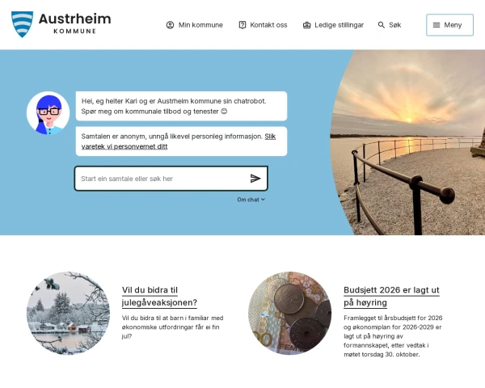Expand the Om chat section
Viewport: 485px width, 388px height.
pos(251,200)
